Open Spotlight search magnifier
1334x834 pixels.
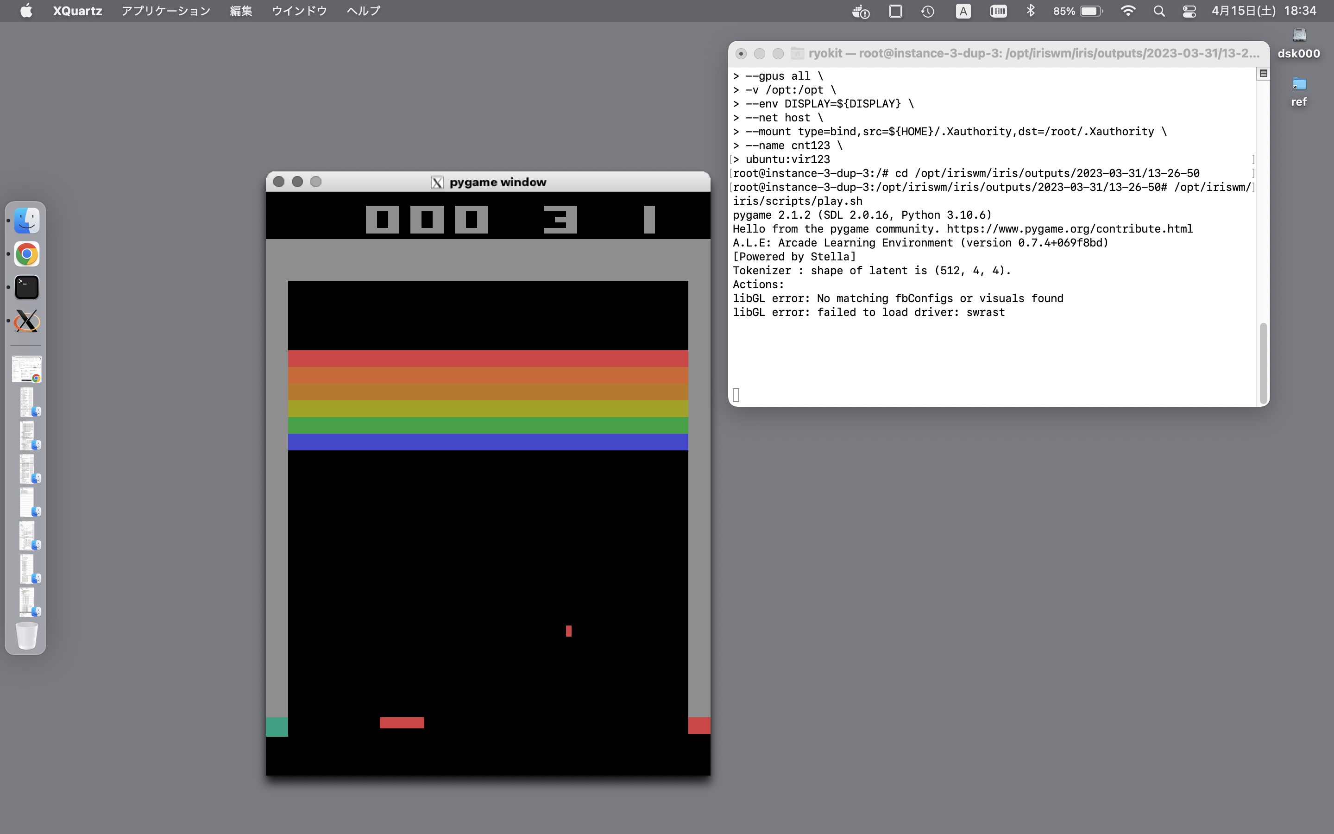pos(1159,11)
